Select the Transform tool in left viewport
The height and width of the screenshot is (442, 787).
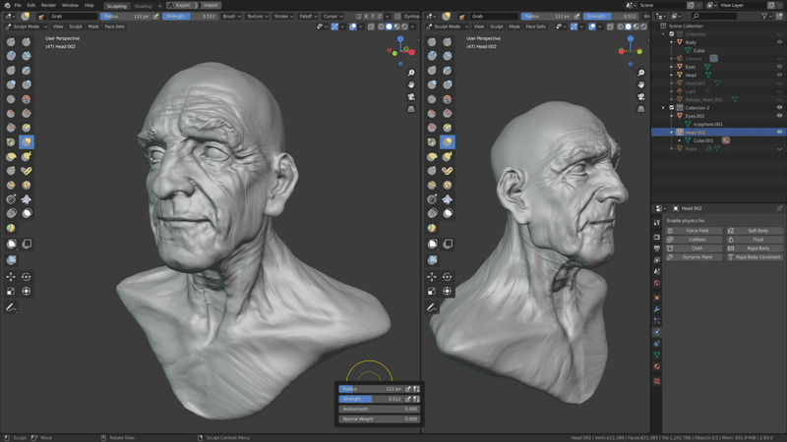coord(27,291)
